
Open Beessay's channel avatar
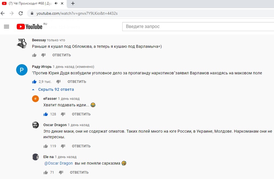point(22,43)
